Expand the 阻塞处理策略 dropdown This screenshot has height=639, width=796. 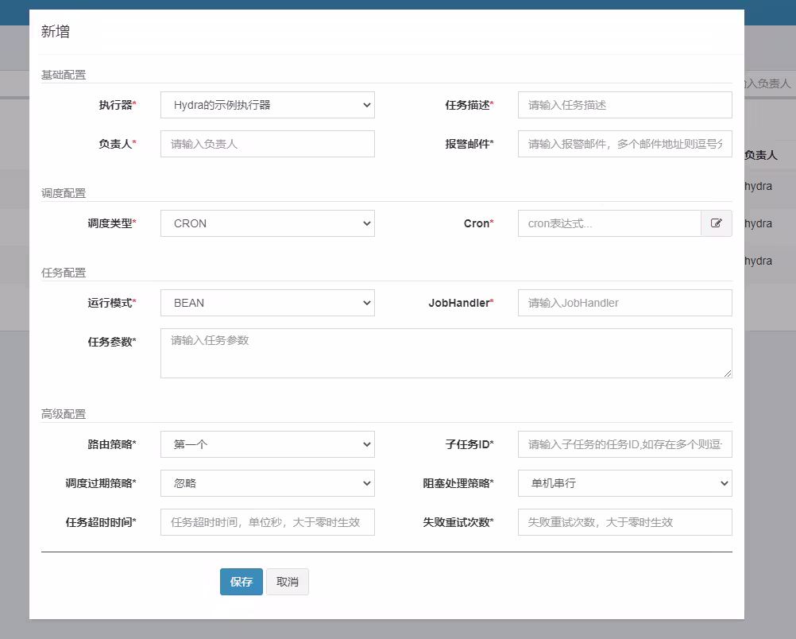pos(624,483)
